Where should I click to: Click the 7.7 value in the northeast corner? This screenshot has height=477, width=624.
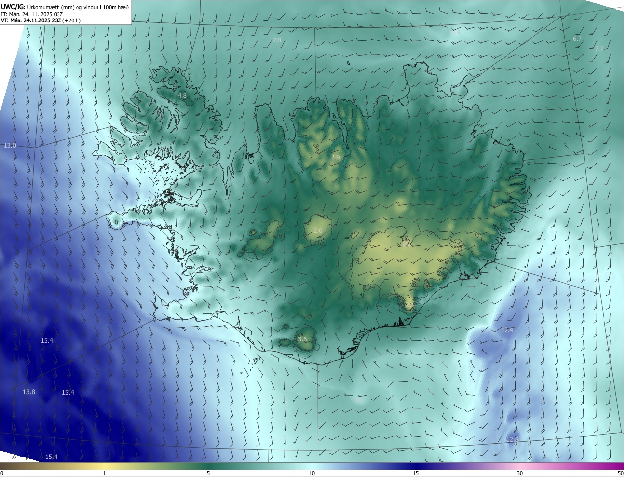(599, 49)
